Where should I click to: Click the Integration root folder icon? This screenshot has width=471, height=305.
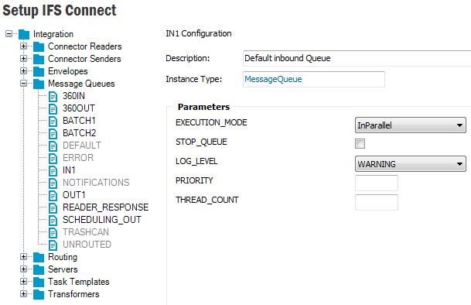[24, 34]
